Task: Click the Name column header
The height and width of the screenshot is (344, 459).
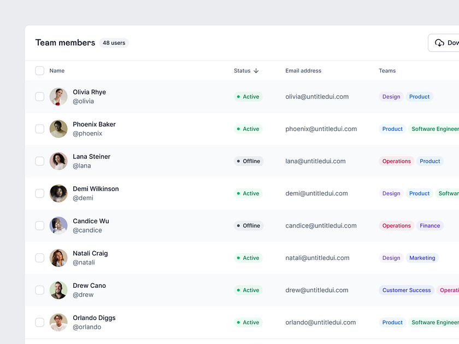Action: point(57,70)
